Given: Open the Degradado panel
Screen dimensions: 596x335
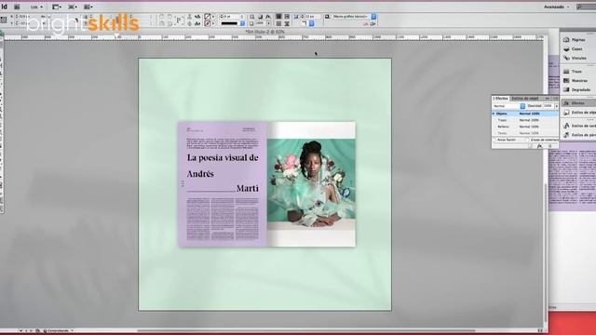Looking at the screenshot, I should click(577, 89).
